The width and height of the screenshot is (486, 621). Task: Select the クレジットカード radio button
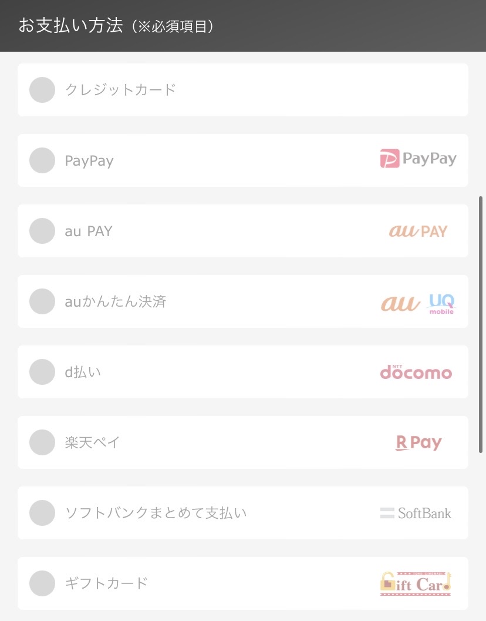(x=42, y=90)
